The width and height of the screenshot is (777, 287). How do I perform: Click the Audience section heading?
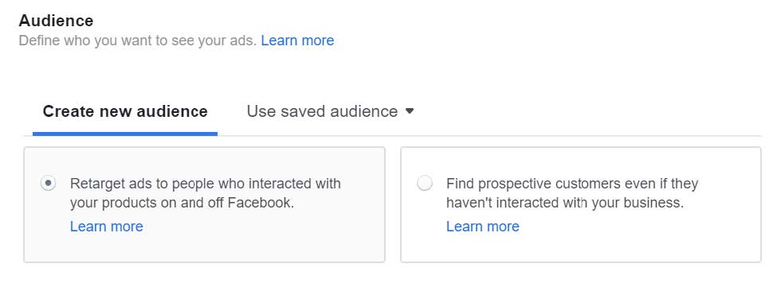click(56, 21)
